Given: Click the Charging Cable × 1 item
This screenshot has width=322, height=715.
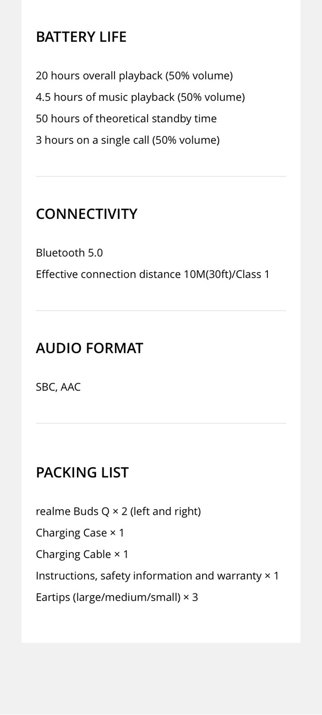Looking at the screenshot, I should click(82, 554).
